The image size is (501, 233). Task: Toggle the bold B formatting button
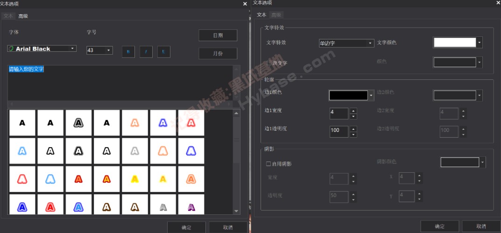coord(128,51)
